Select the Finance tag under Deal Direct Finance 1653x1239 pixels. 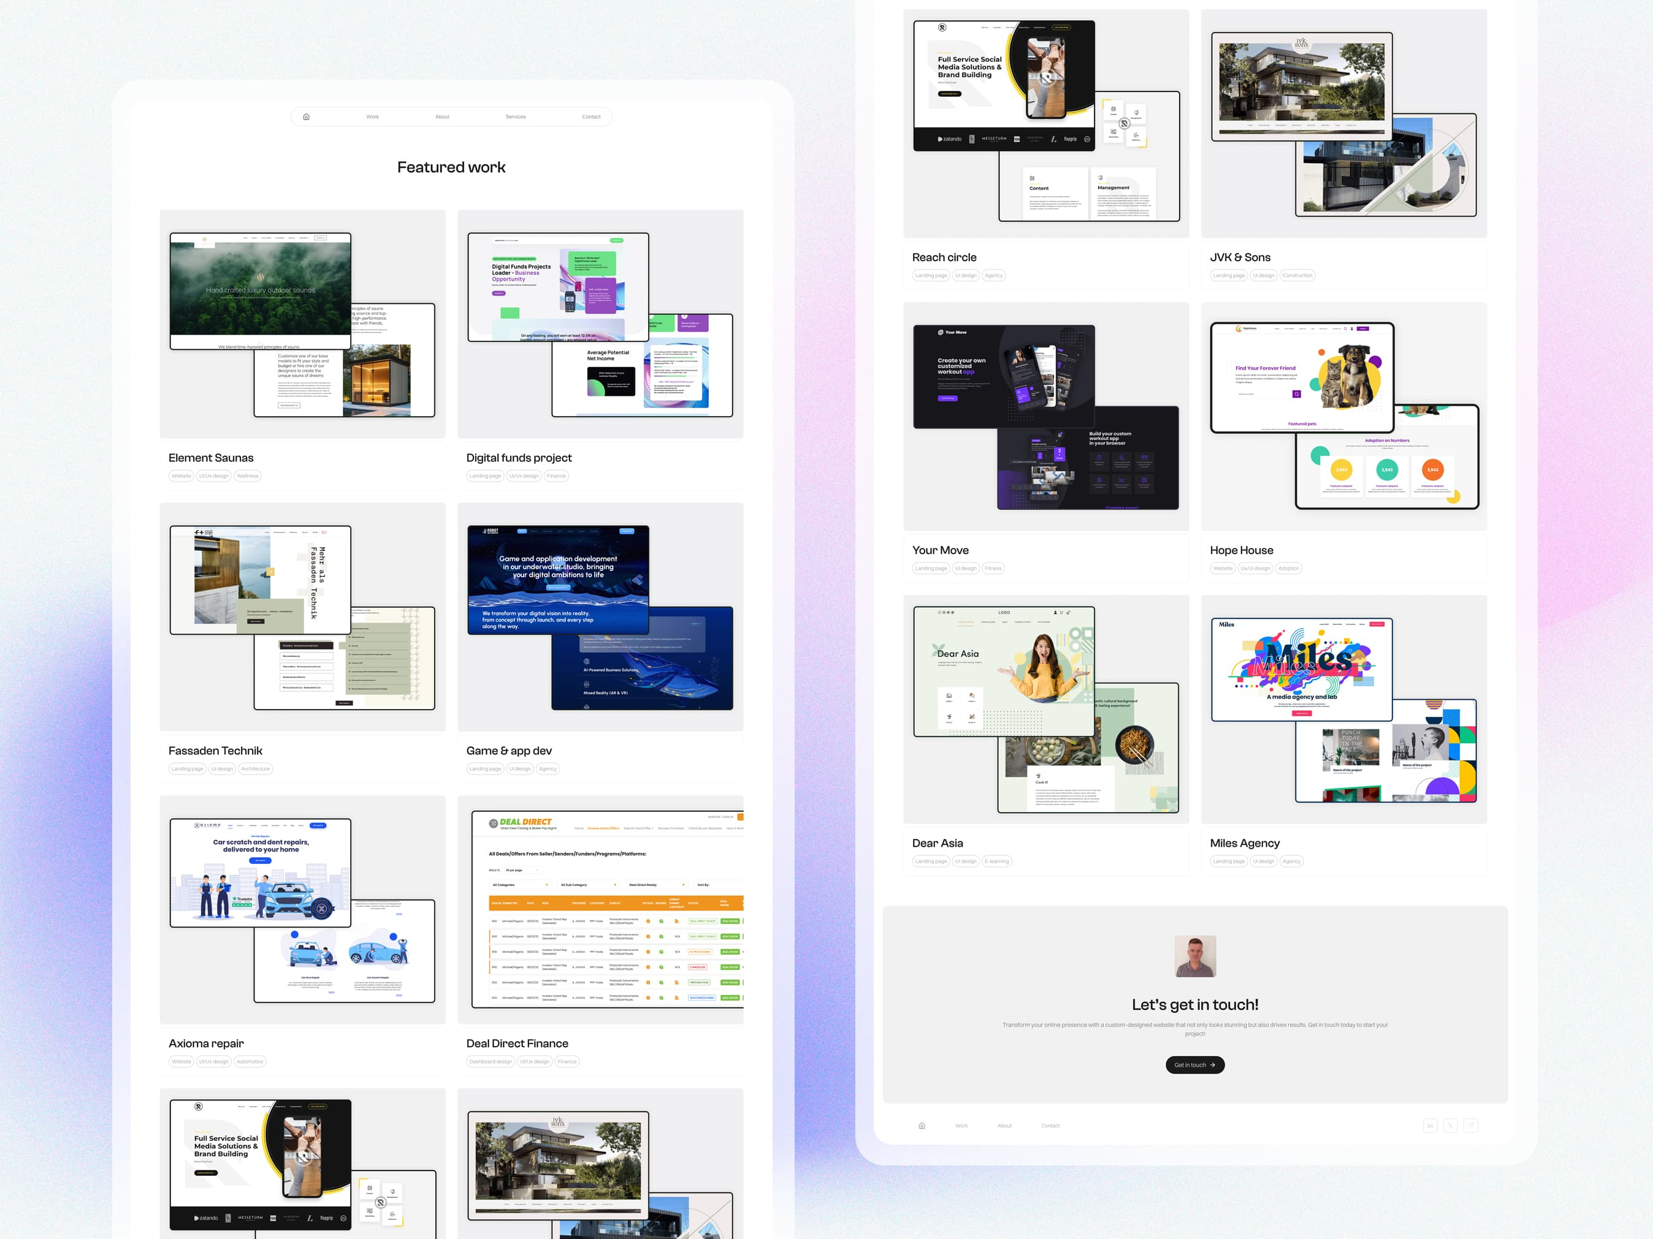pyautogui.click(x=567, y=1061)
